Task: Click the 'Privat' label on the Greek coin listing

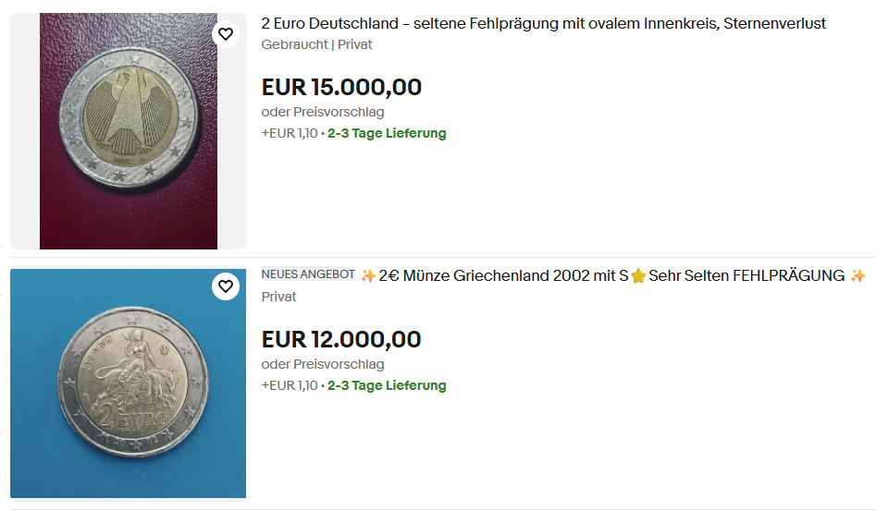Action: (x=279, y=297)
